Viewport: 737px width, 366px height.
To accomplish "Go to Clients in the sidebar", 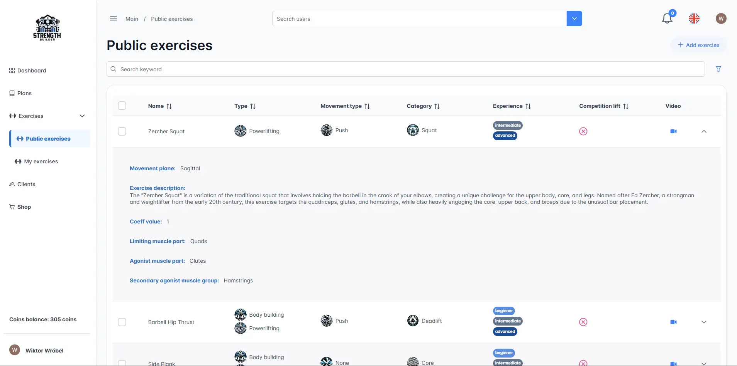I will point(26,184).
